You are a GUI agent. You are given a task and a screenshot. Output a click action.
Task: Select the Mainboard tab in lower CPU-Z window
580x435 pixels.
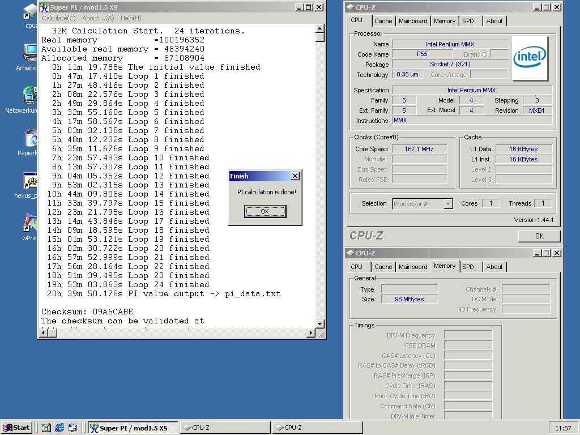[x=413, y=267]
